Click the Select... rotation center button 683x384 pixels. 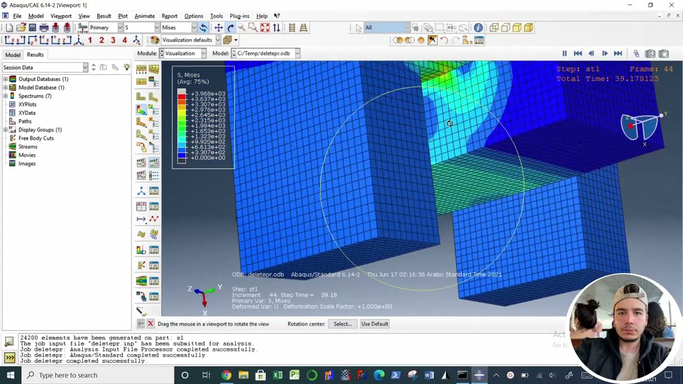click(343, 324)
